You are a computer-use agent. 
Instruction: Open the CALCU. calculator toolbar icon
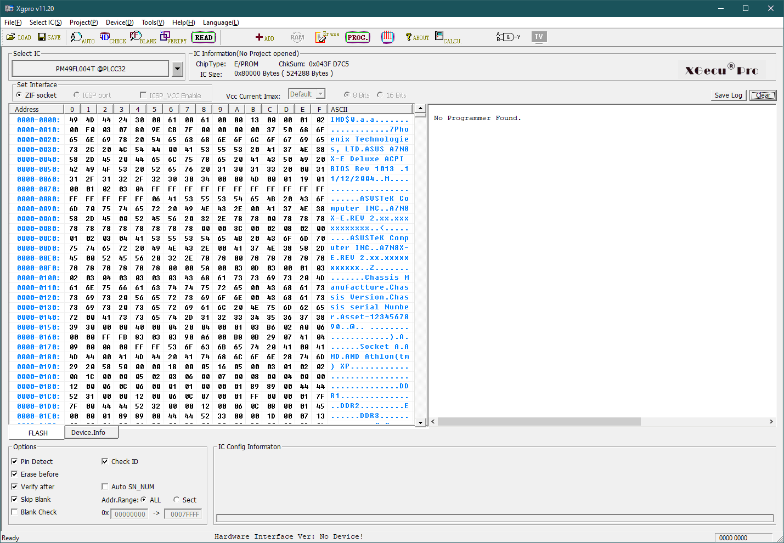click(x=448, y=37)
